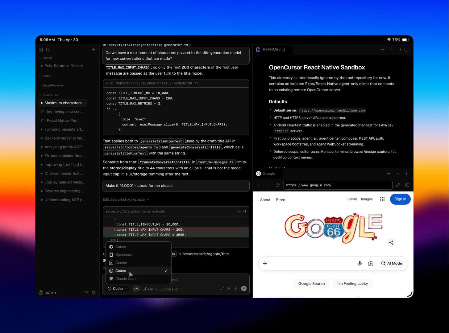Image resolution: width=449 pixels, height=333 pixels.
Task: Open the browser pane more options menu
Action: [406, 174]
